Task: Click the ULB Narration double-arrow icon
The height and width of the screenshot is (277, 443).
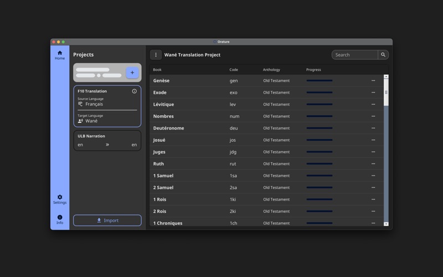Action: click(107, 145)
